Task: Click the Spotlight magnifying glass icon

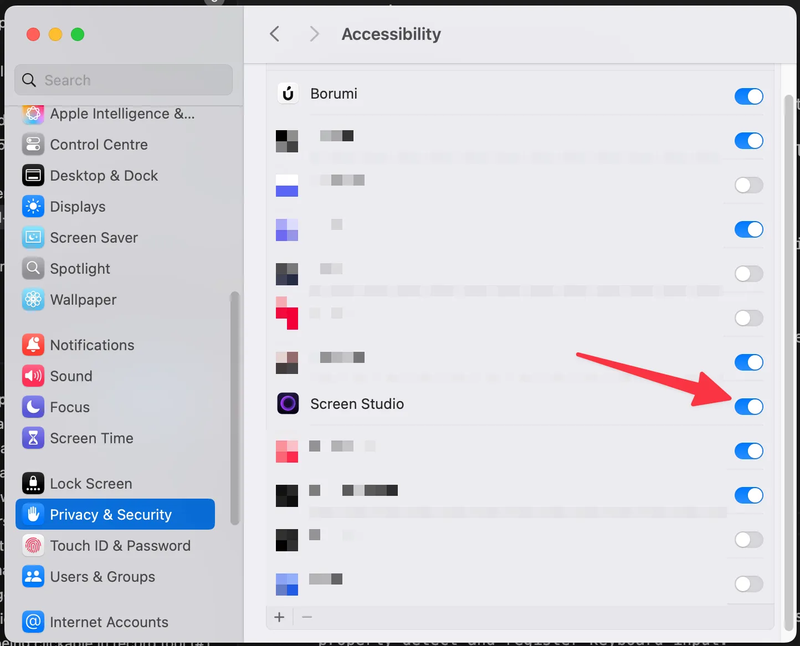Action: [33, 268]
